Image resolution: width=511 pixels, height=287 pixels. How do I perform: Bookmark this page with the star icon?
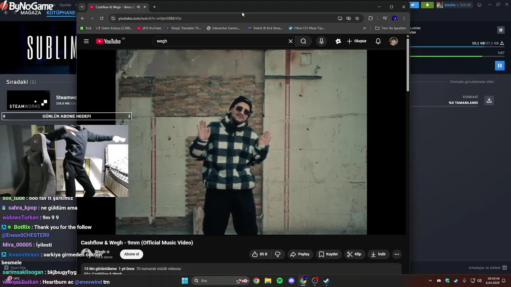coord(357,18)
